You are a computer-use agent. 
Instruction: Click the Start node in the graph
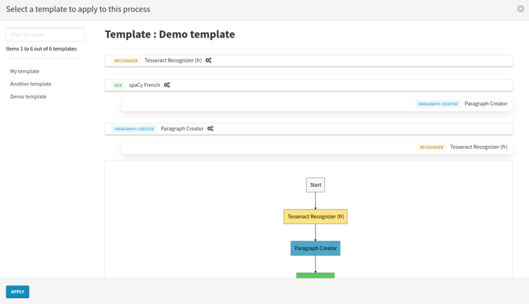315,185
